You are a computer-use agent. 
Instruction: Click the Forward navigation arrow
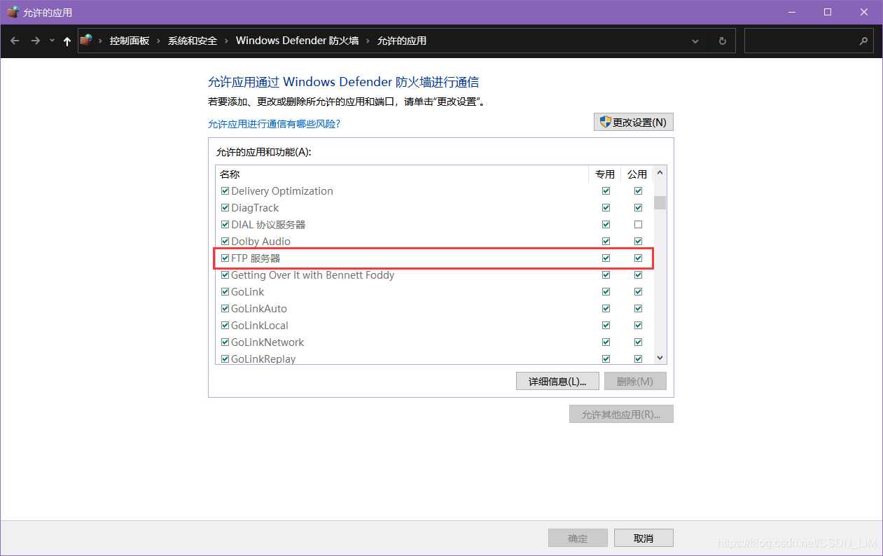pos(36,41)
